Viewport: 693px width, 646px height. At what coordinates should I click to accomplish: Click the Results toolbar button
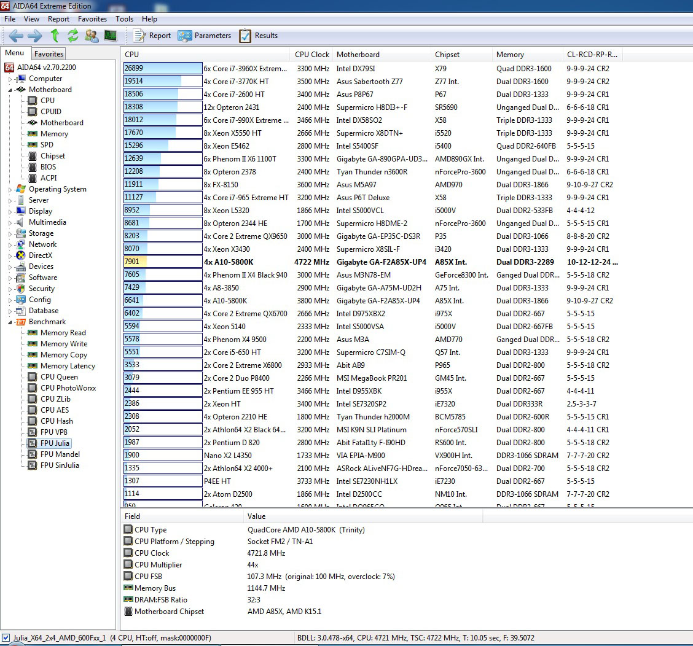[259, 36]
